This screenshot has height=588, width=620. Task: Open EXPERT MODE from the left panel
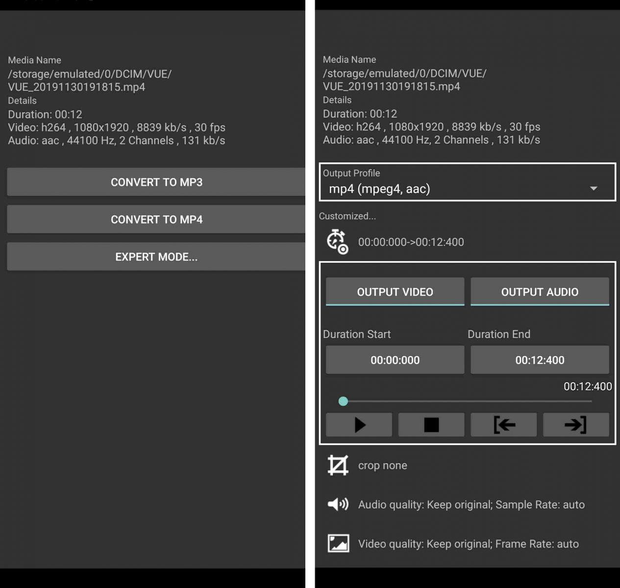155,256
